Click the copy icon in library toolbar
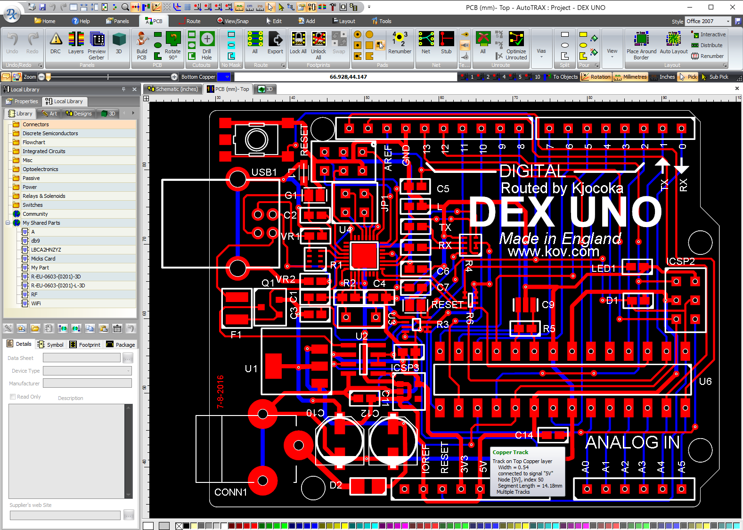 [x=90, y=328]
